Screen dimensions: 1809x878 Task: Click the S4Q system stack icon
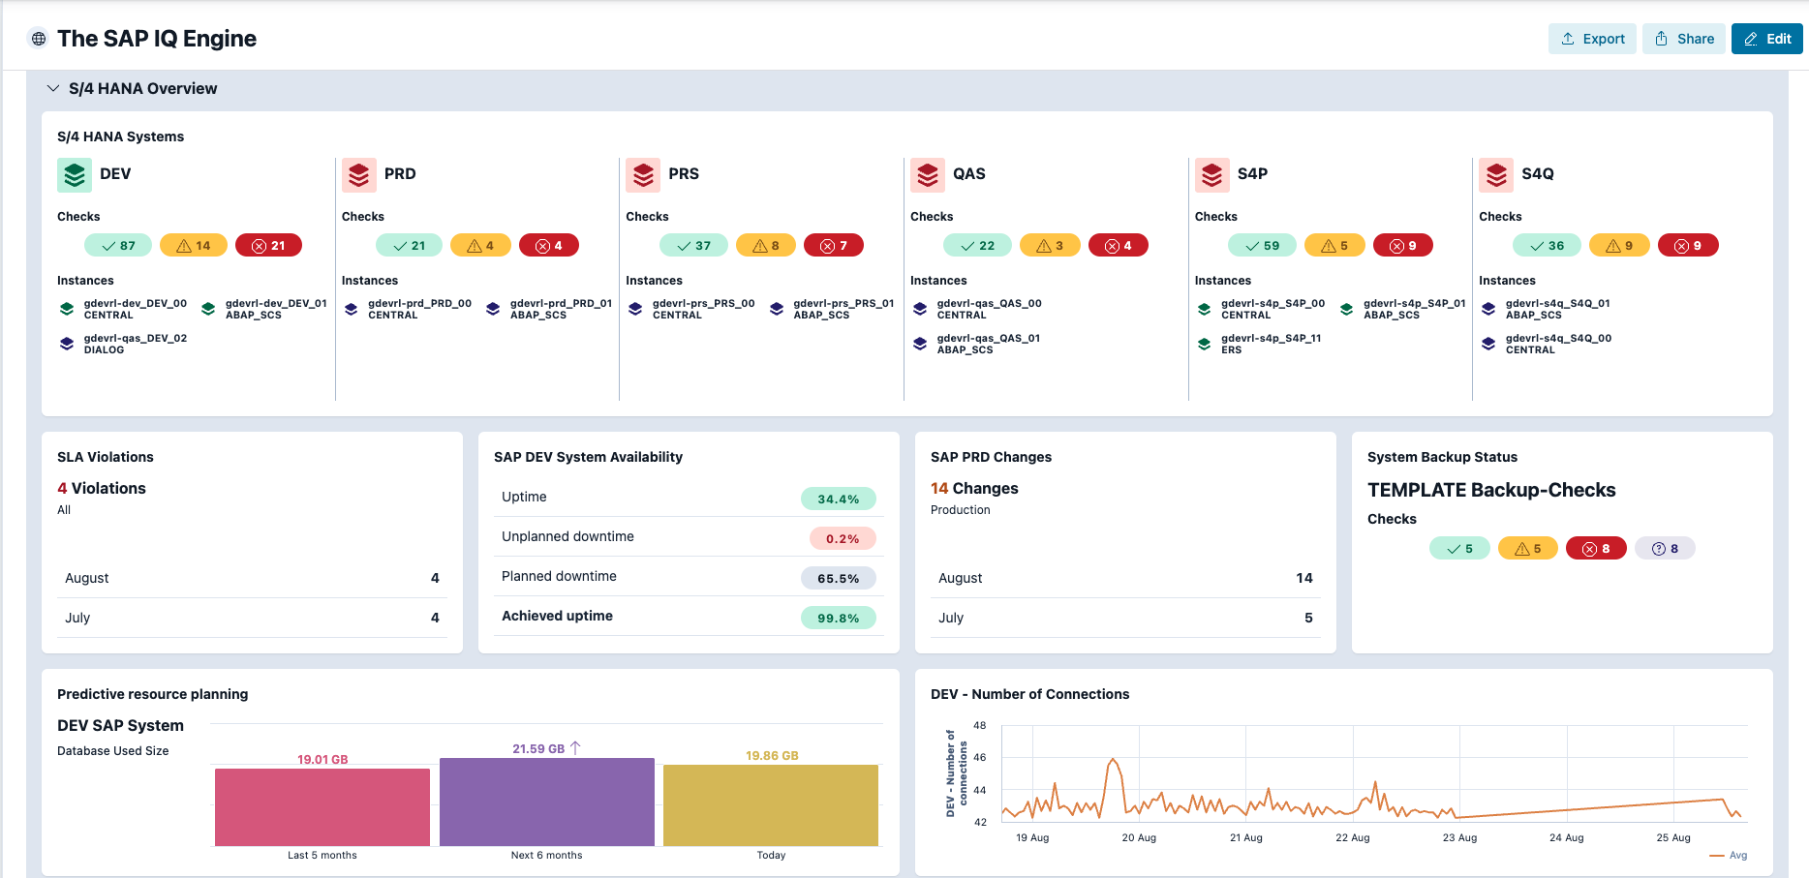click(1495, 175)
